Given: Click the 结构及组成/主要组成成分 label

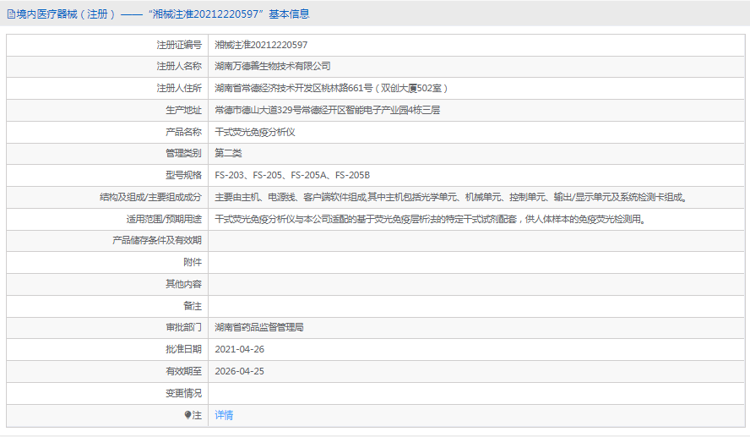Looking at the screenshot, I should [x=150, y=197].
